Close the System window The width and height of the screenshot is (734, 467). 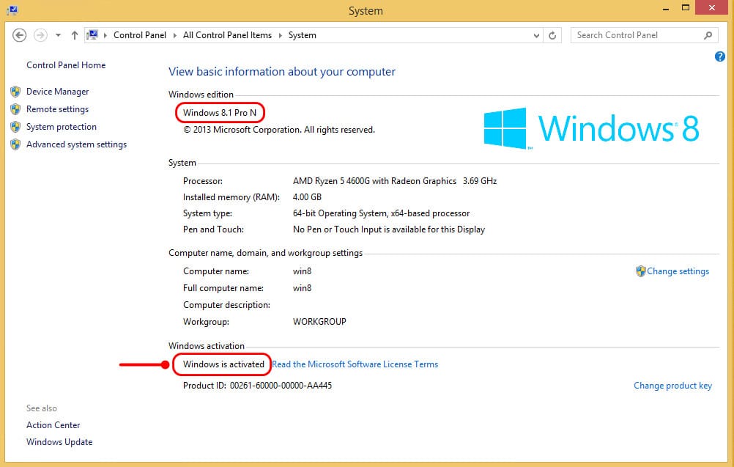(x=712, y=7)
